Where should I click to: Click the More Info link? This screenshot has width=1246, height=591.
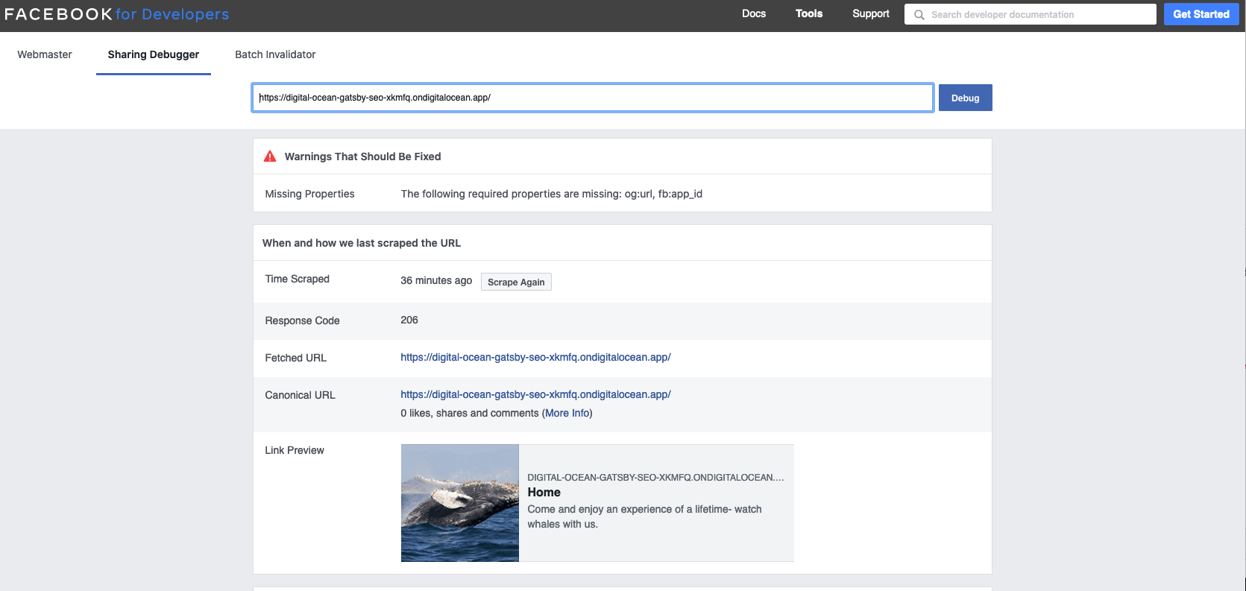[567, 413]
